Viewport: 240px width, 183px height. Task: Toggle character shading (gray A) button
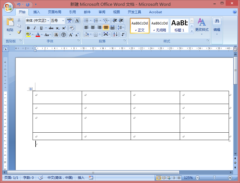click(x=56, y=35)
